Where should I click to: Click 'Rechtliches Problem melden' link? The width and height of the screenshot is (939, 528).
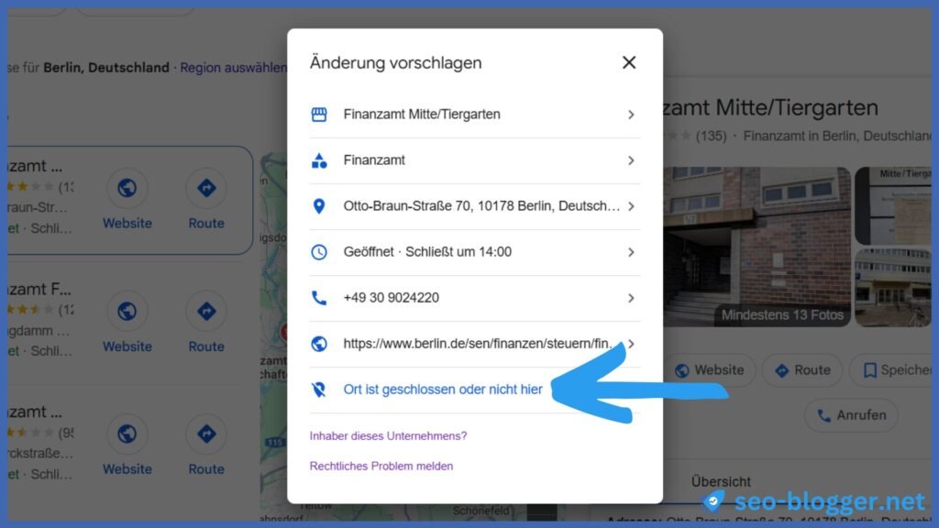point(381,466)
